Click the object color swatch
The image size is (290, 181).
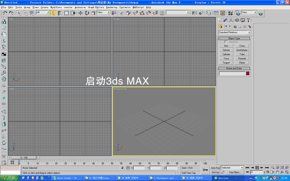(x=247, y=73)
